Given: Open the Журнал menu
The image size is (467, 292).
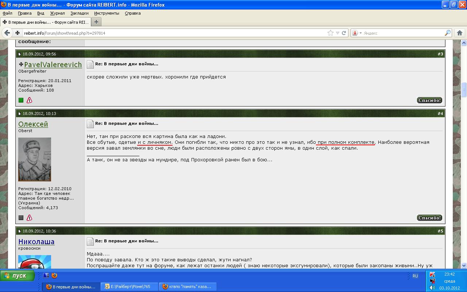Looking at the screenshot, I should tap(57, 13).
